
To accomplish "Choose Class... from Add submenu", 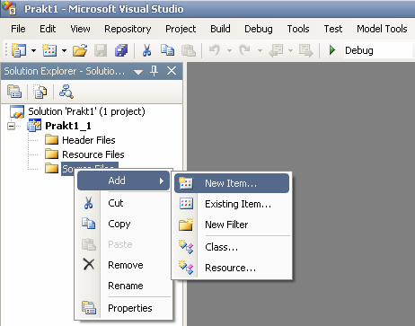I will [x=232, y=247].
